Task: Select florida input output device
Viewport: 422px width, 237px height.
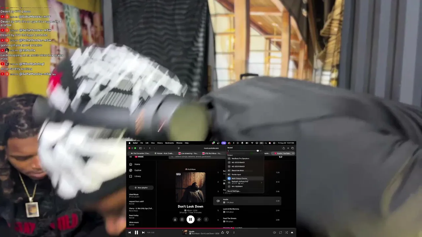Action: pos(245,174)
